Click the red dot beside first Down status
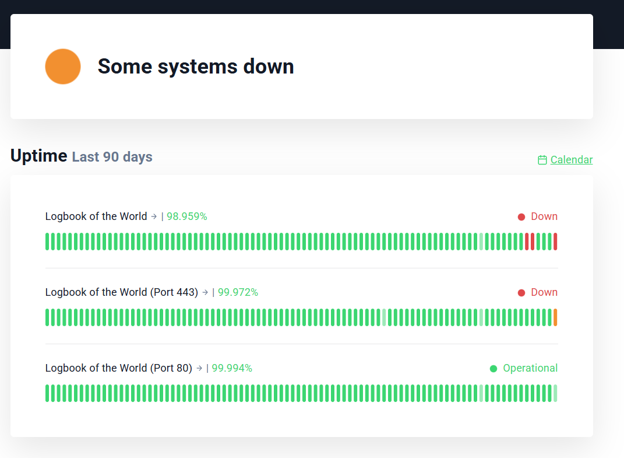The image size is (624, 458). [521, 217]
